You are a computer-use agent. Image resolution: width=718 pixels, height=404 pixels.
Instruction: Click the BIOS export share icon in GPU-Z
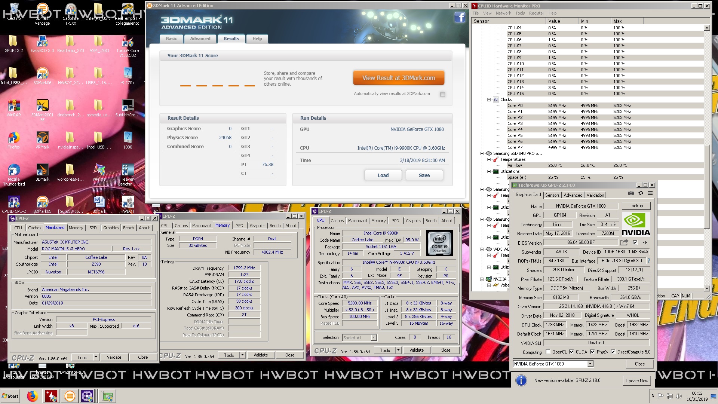pyautogui.click(x=624, y=242)
